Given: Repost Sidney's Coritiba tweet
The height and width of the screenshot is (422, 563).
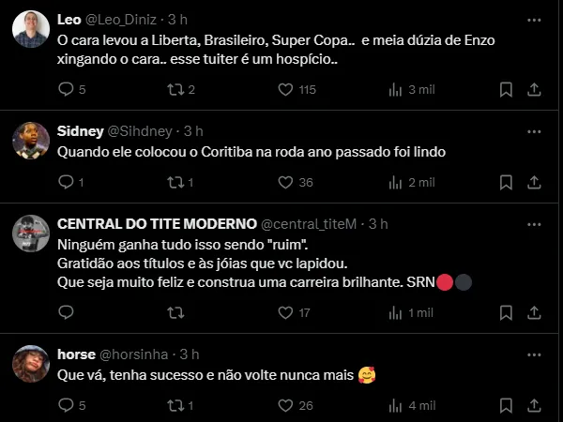Looking at the screenshot, I should click(174, 182).
